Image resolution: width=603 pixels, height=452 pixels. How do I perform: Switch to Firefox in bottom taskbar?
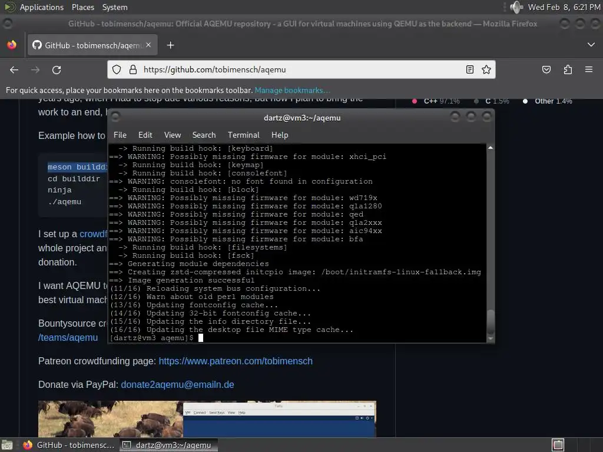(70, 445)
